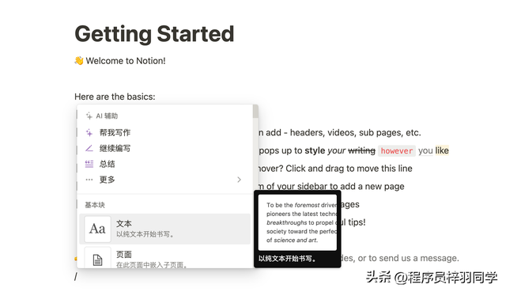Click the summary lines icon beside 总结
506x292 pixels.
[x=89, y=164]
